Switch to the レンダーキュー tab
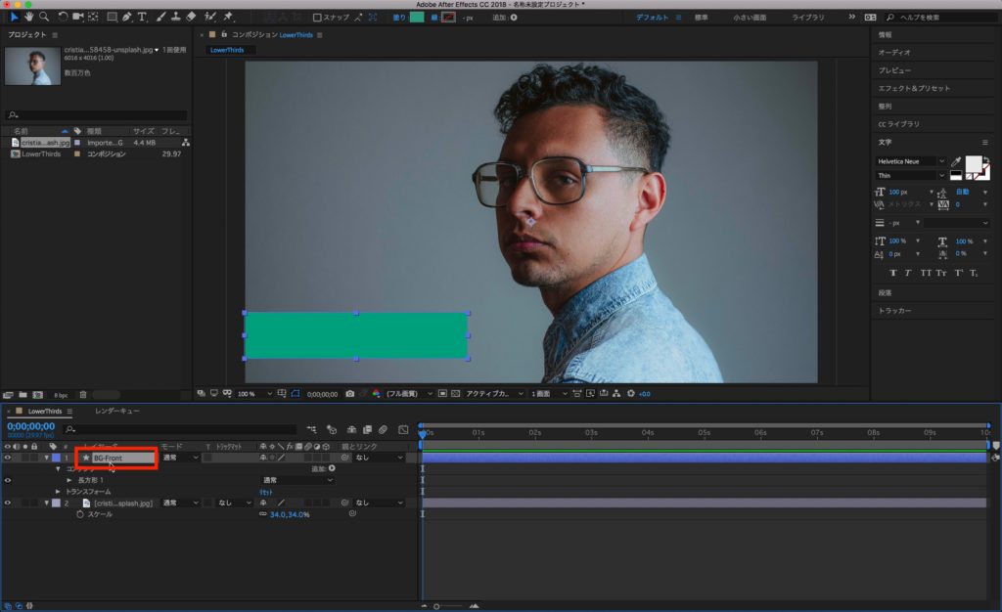 pos(116,412)
